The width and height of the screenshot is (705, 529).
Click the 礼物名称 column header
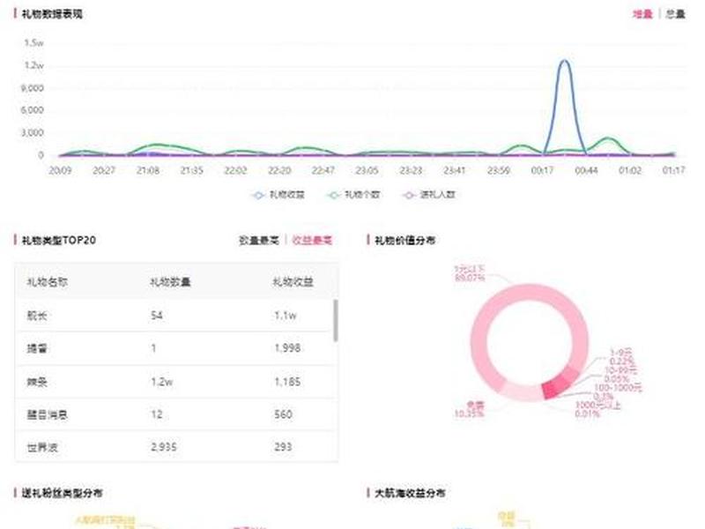tap(48, 282)
